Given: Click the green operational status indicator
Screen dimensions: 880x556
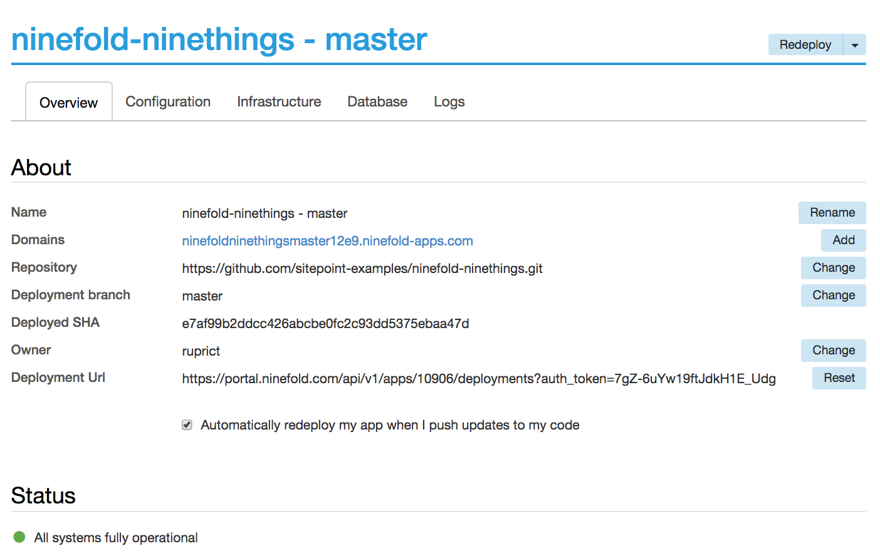Looking at the screenshot, I should [x=19, y=537].
